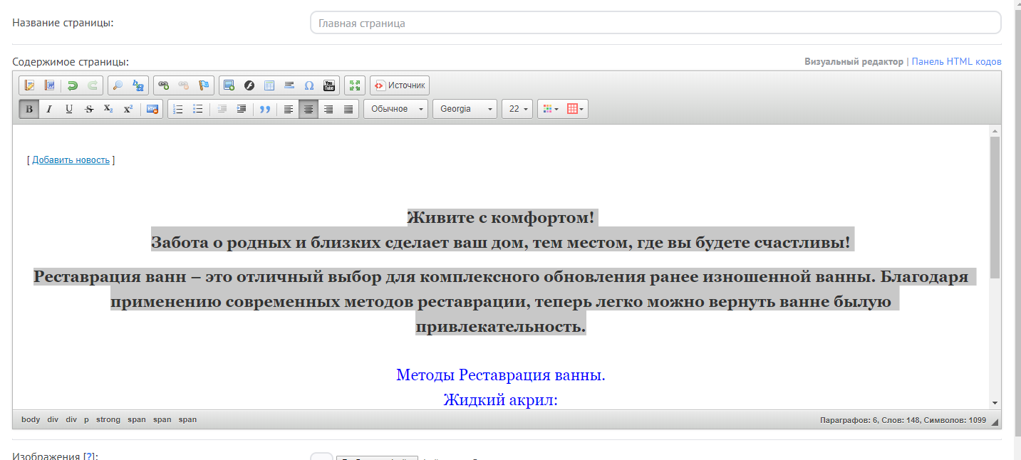Insert an anchor with flag icon

(x=204, y=85)
